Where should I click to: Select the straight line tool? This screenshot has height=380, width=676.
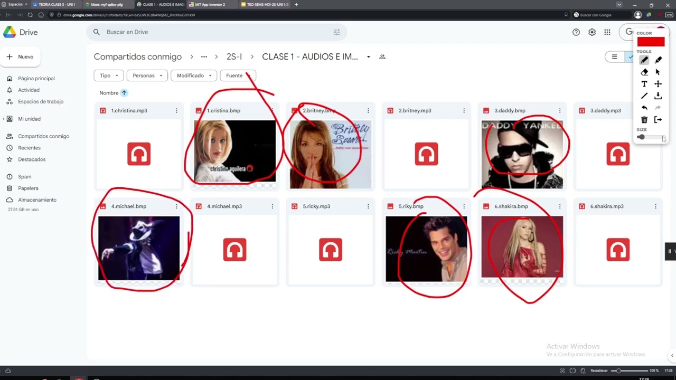(644, 96)
